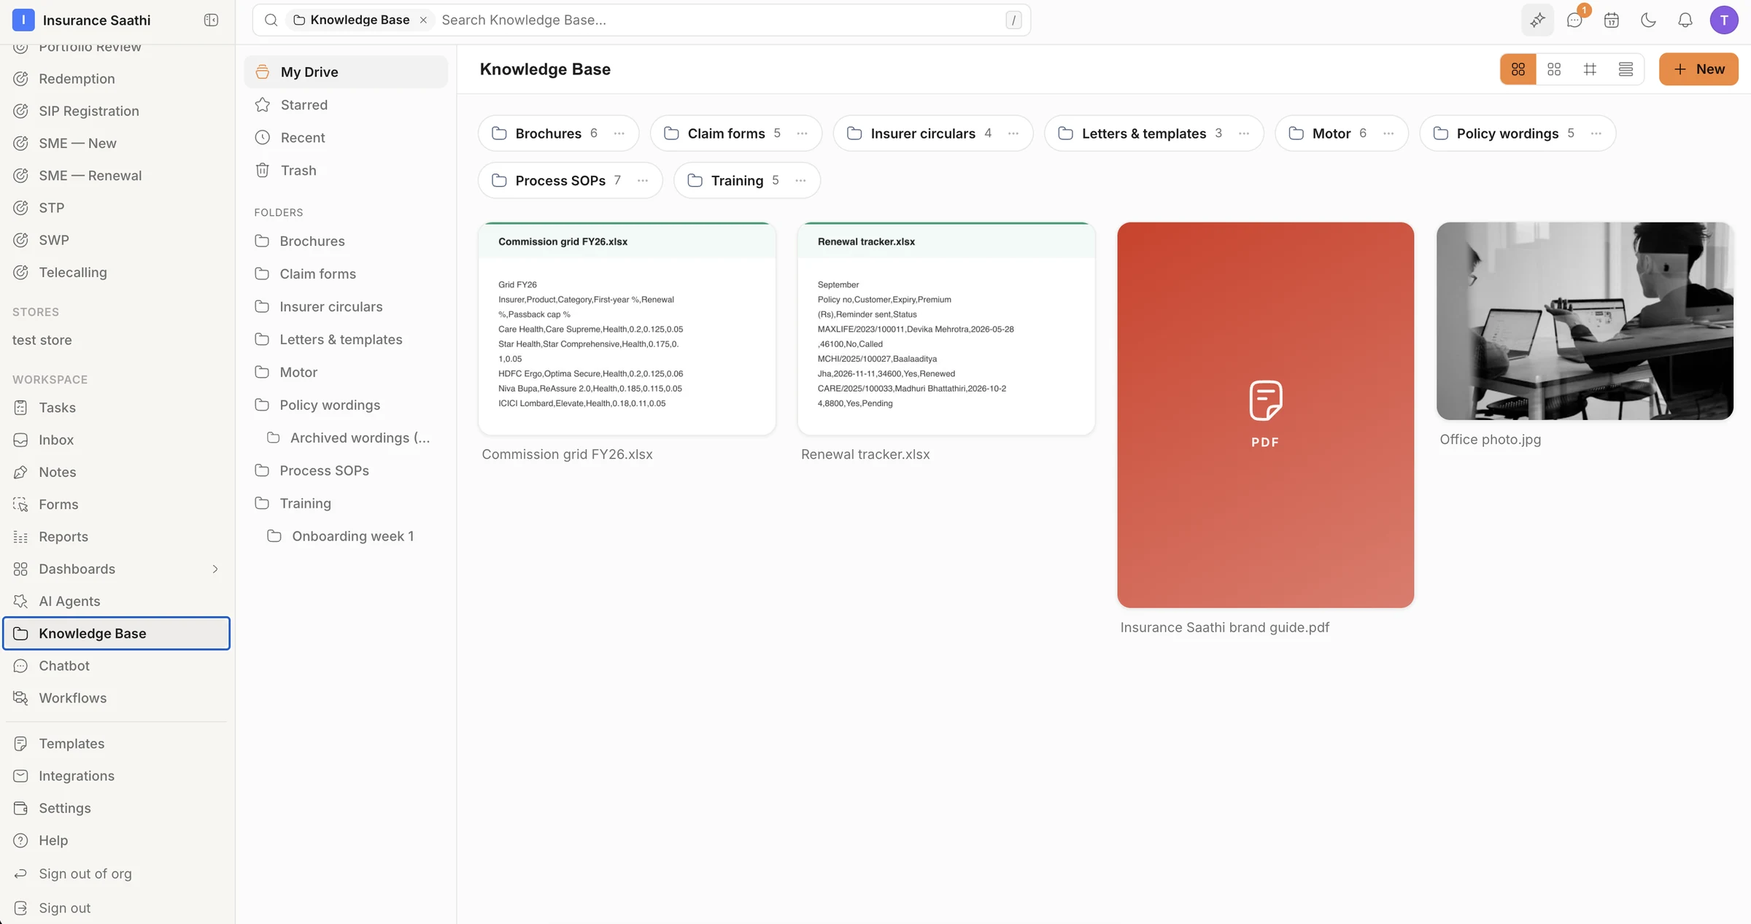Toggle dark mode moon icon
This screenshot has width=1751, height=924.
[1648, 20]
